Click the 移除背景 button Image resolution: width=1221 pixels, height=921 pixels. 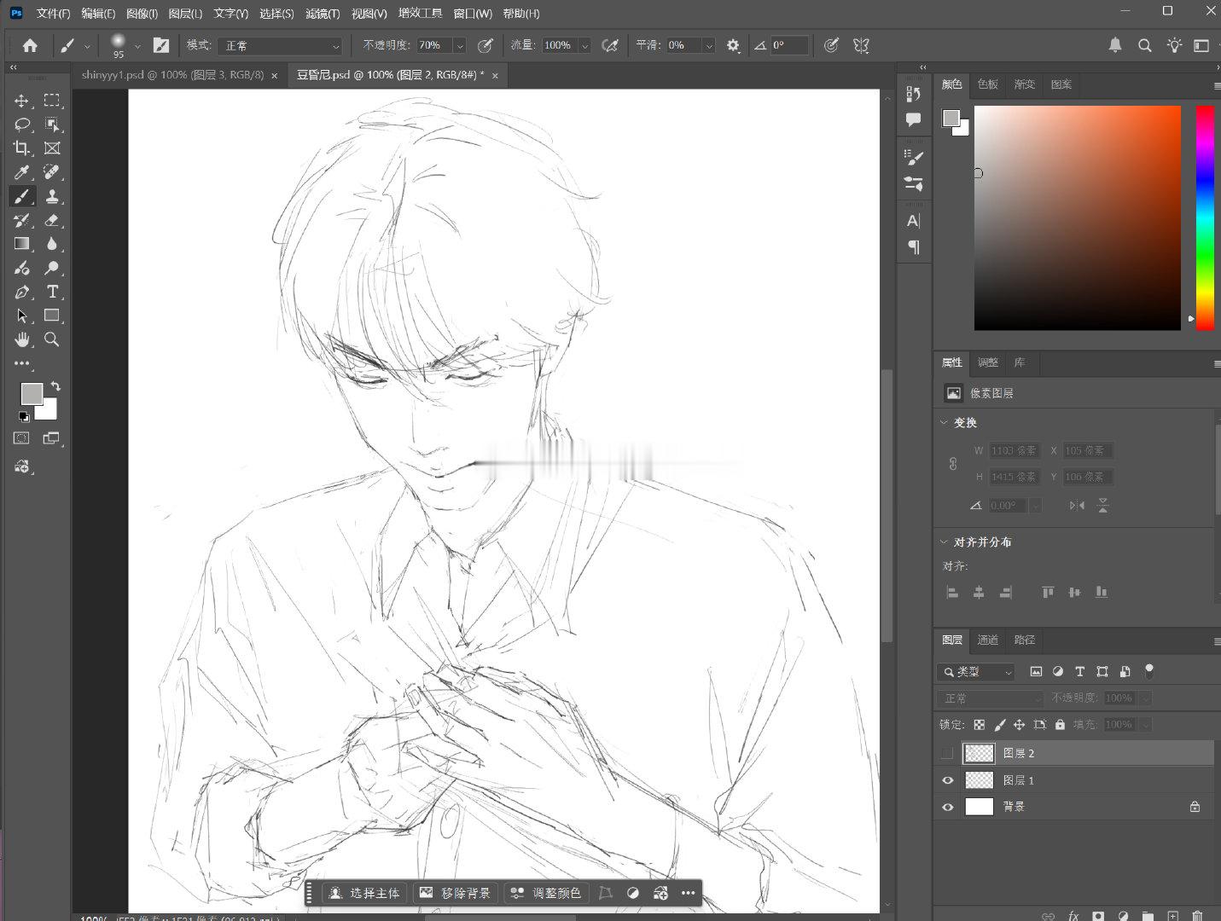[456, 893]
